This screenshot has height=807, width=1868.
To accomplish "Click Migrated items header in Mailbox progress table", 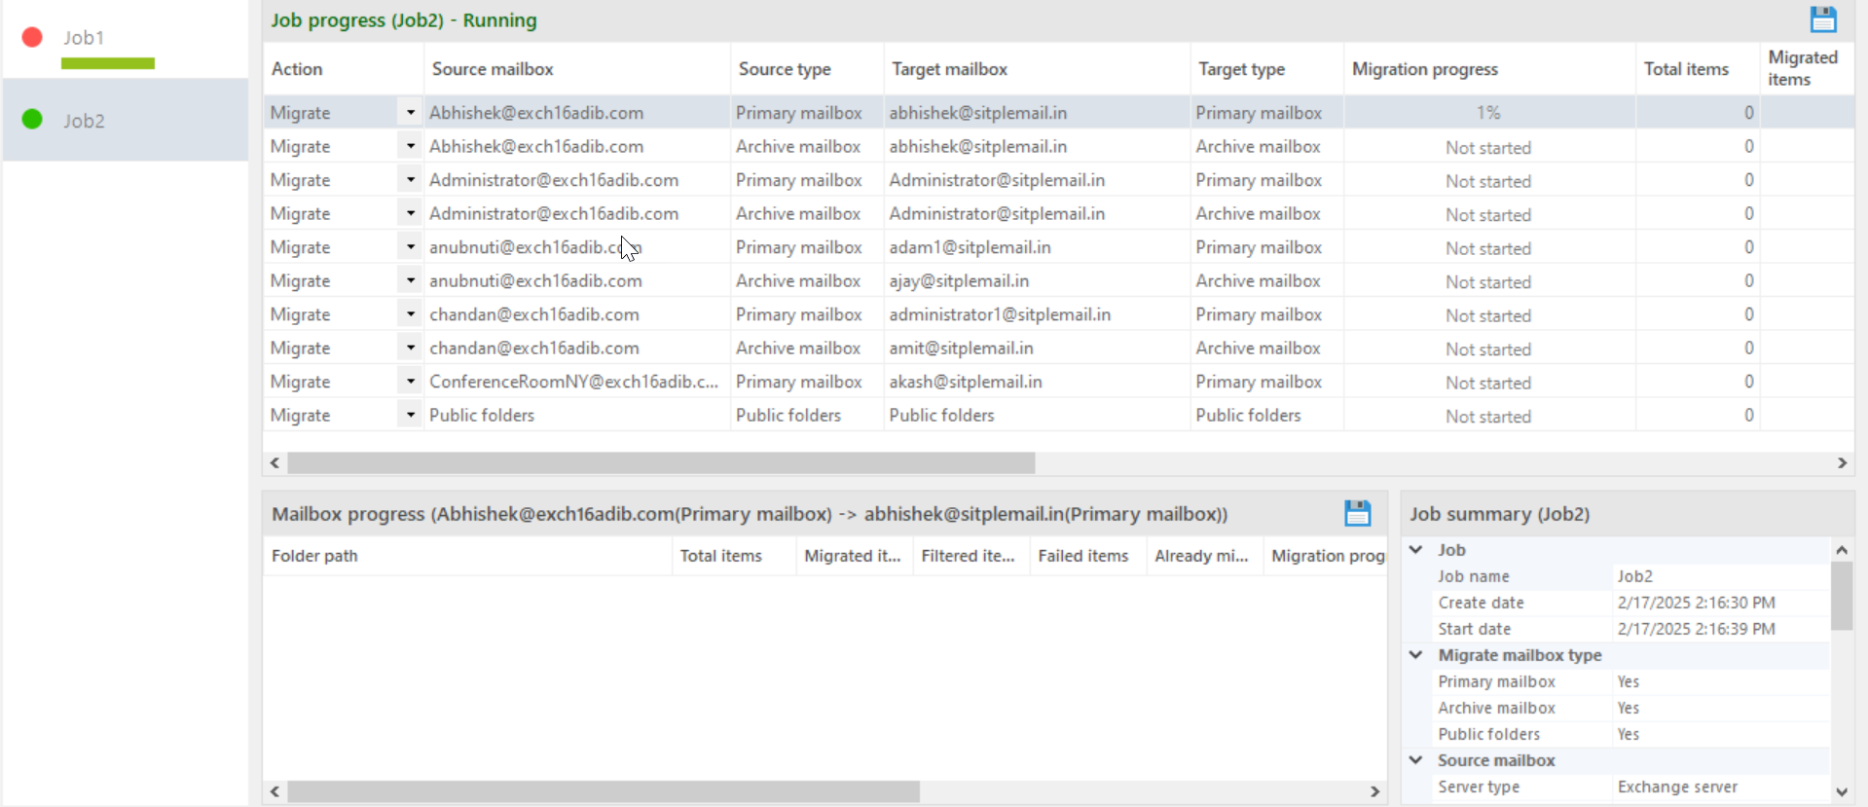I will click(x=855, y=556).
